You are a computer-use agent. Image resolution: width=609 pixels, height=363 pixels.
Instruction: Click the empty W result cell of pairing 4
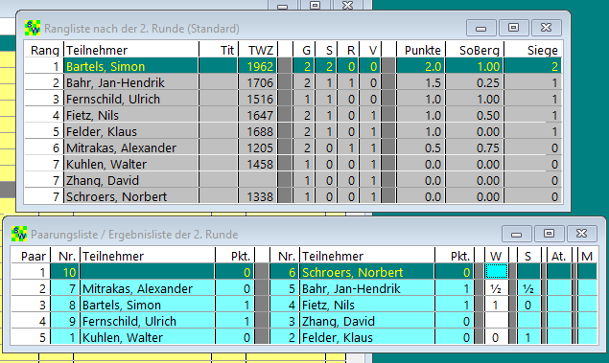click(497, 321)
